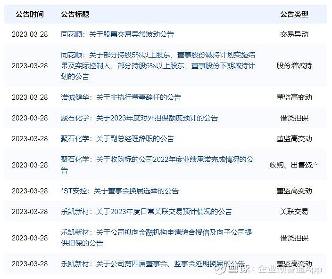
Task: Click date in 乐凯新材 关联交易 row
Action: [30, 212]
